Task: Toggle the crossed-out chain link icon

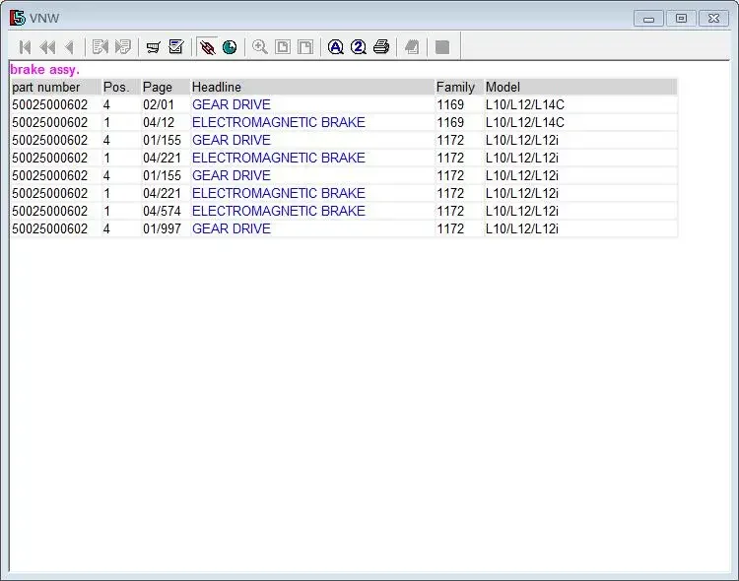Action: (x=207, y=47)
